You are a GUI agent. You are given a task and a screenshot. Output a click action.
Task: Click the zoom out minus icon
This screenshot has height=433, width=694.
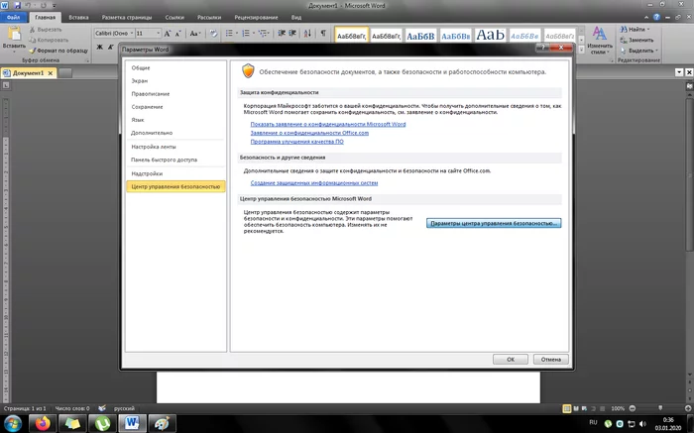pos(633,408)
